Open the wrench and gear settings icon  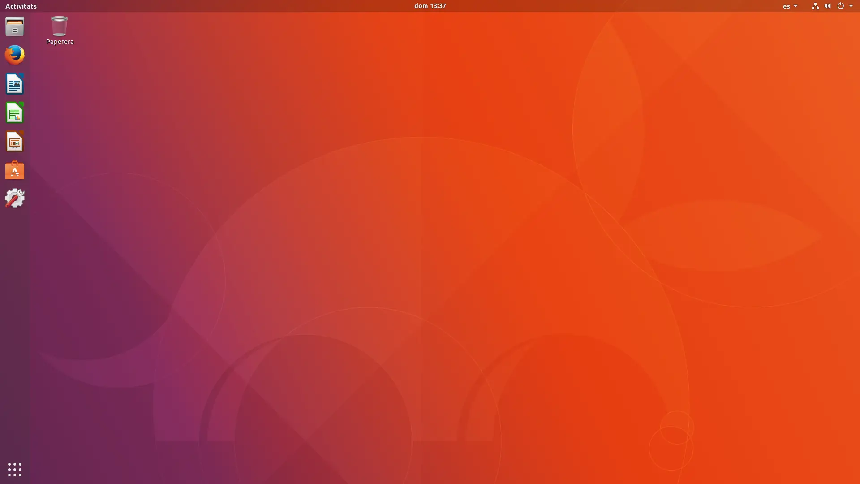(15, 199)
